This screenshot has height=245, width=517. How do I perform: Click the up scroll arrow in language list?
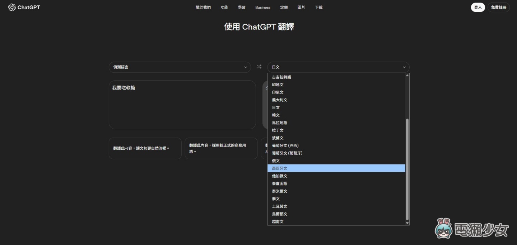coord(407,75)
